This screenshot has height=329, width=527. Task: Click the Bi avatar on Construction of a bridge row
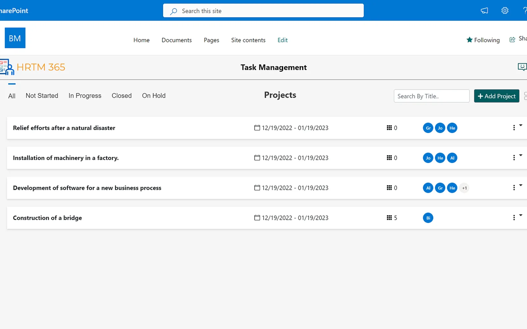428,218
